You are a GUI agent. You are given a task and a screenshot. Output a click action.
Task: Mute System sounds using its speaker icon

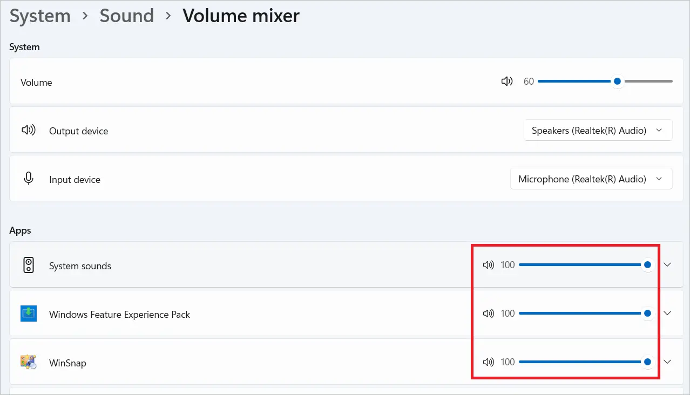(488, 265)
